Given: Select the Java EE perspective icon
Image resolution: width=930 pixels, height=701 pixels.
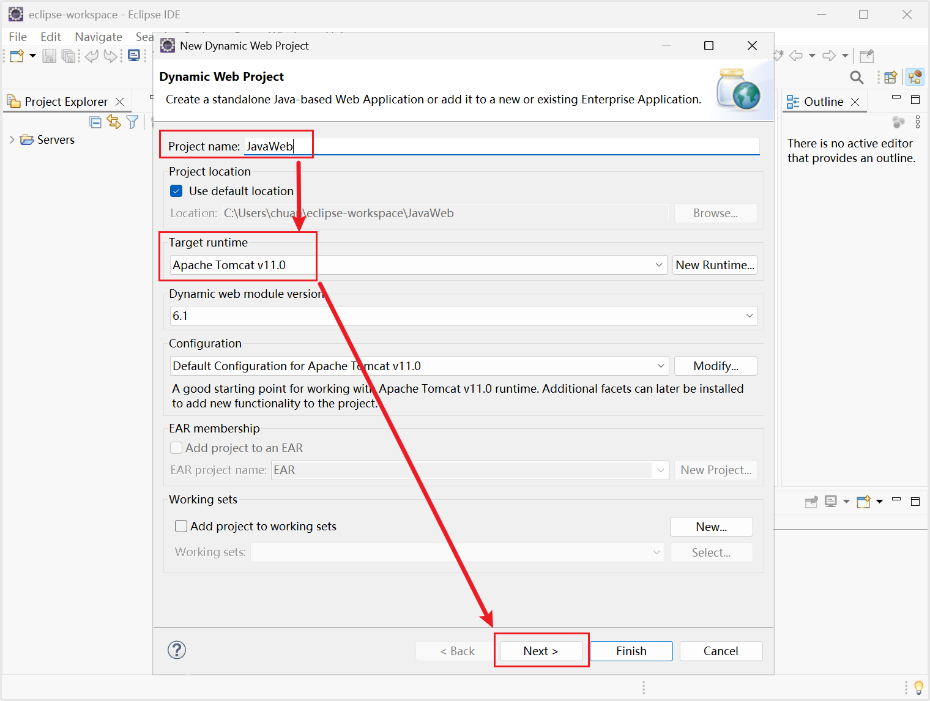Looking at the screenshot, I should coord(915,77).
